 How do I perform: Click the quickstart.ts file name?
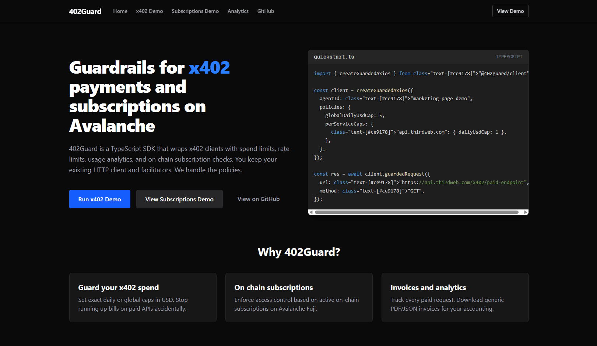coord(334,57)
